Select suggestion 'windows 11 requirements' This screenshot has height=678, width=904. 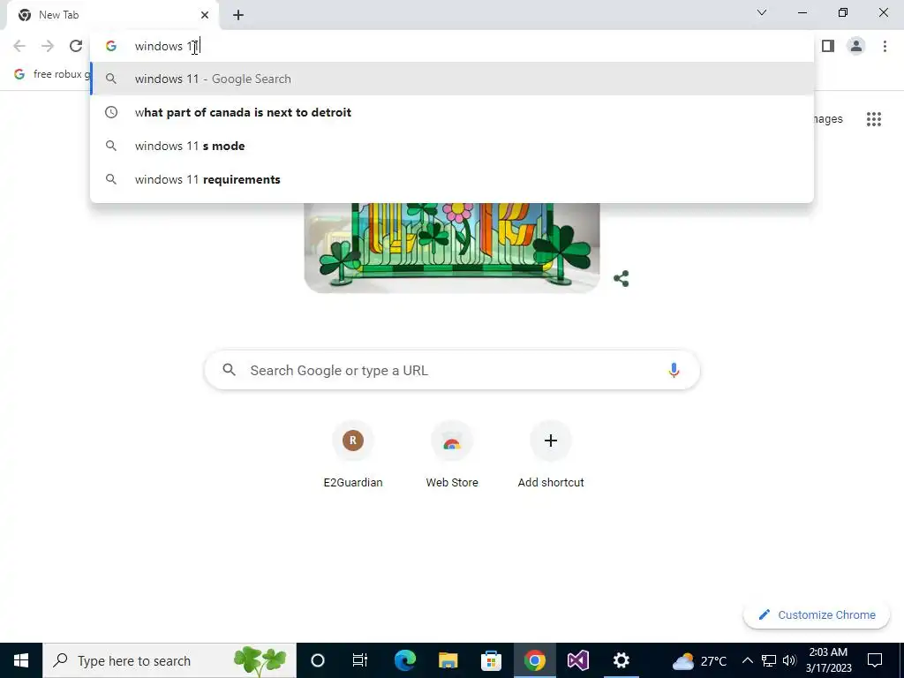coord(452,179)
